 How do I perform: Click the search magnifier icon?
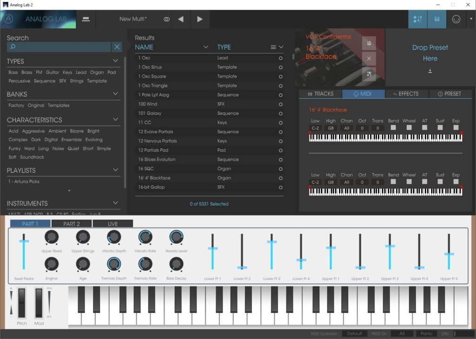pos(13,47)
